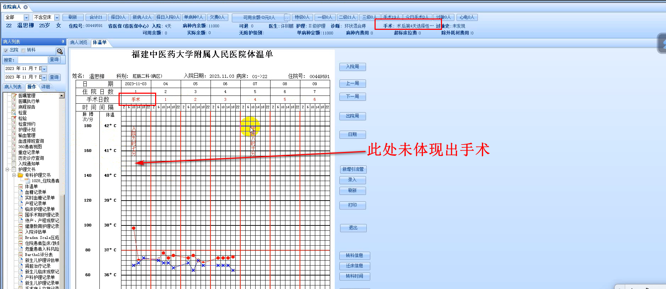Click the 搜索 input field
The width and height of the screenshot is (666, 289).
point(33,60)
